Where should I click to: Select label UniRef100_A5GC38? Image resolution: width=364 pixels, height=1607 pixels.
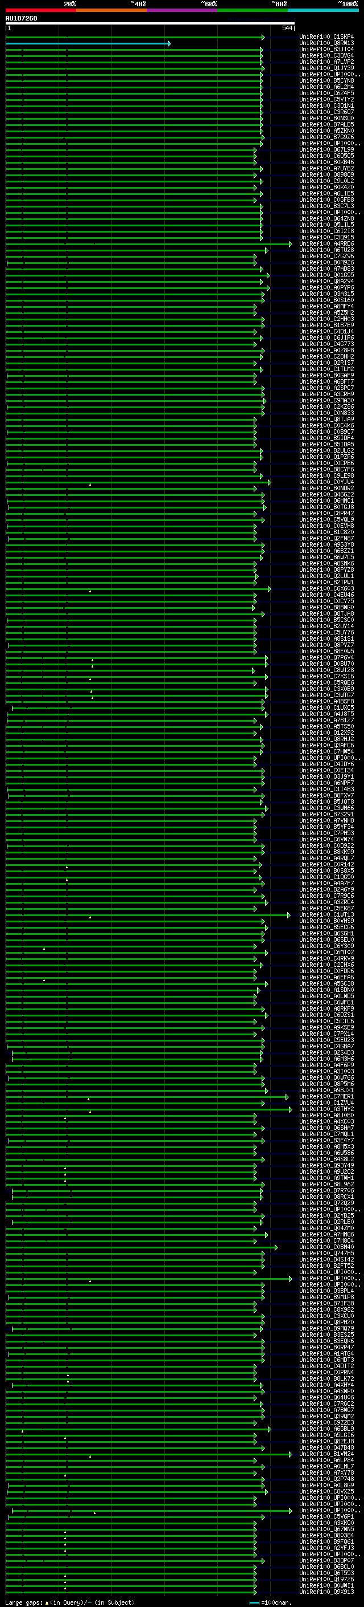(326, 984)
